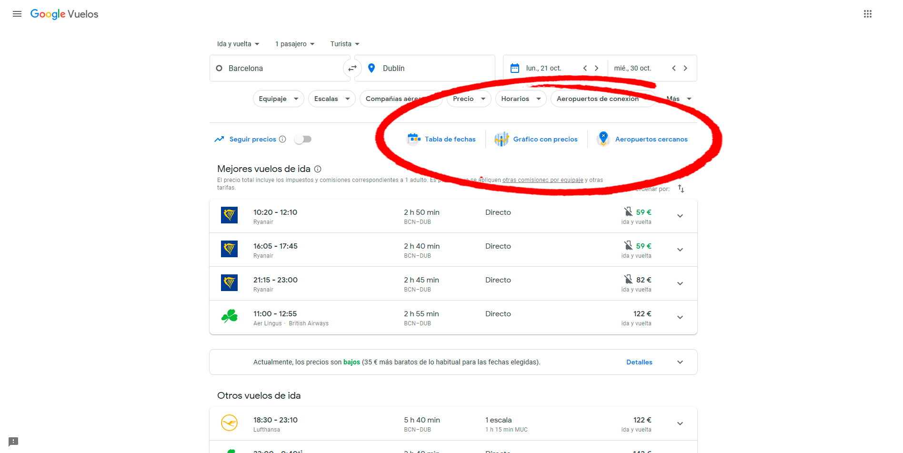Click Ryanair logo on 16:05 flight
This screenshot has height=453, width=903.
click(230, 249)
